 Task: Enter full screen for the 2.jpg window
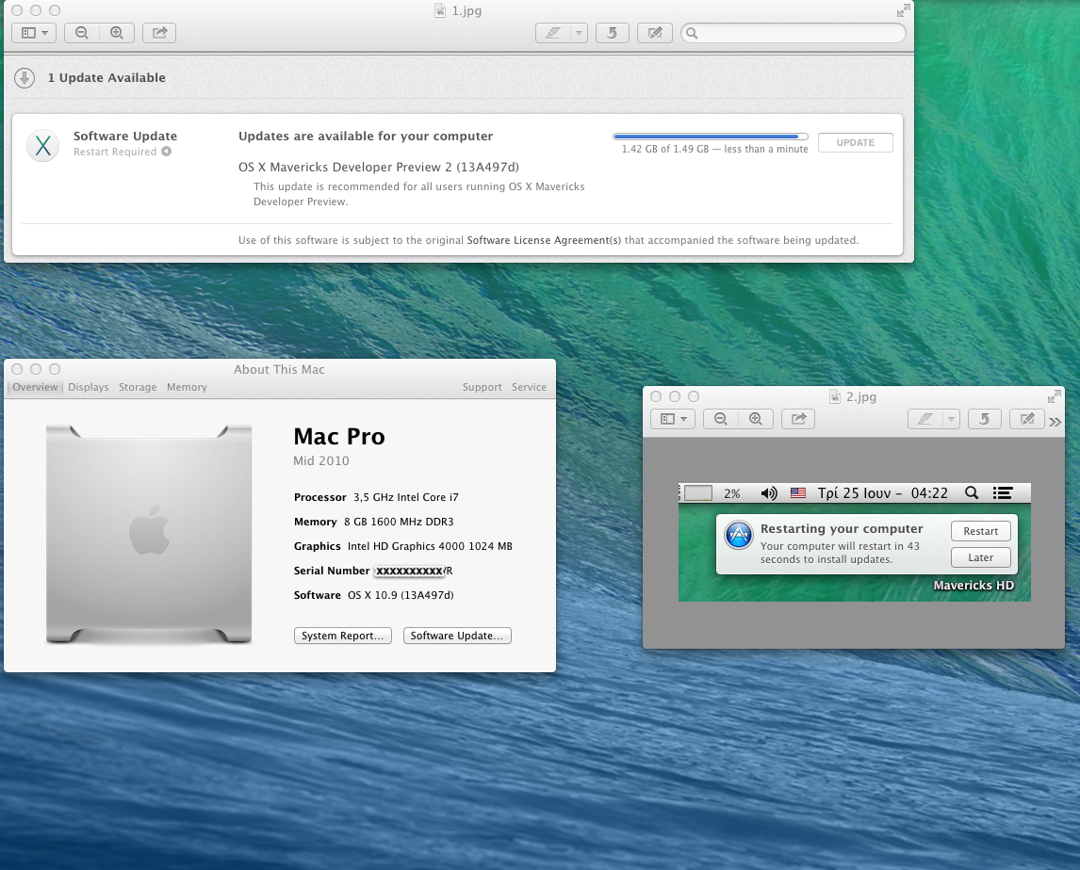pyautogui.click(x=1055, y=396)
